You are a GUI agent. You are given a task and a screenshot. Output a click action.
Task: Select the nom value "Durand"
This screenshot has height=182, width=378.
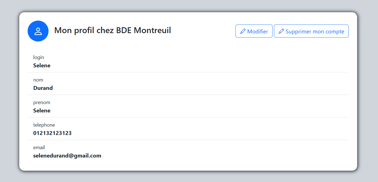(x=43, y=88)
